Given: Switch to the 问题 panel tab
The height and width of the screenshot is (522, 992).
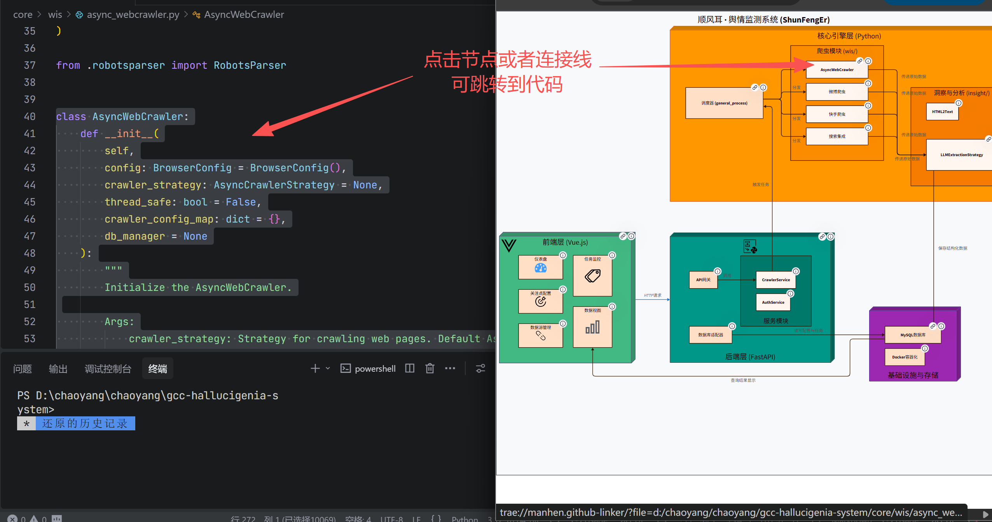Looking at the screenshot, I should [x=23, y=369].
